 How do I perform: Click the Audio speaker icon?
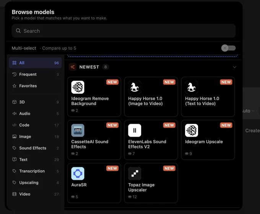click(x=15, y=113)
